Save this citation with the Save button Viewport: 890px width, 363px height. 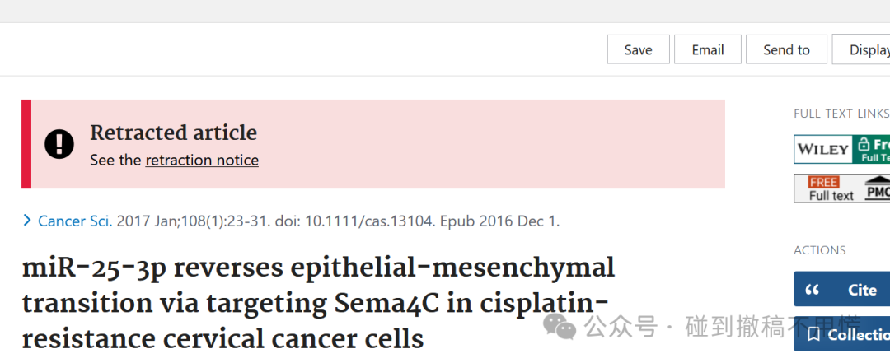639,49
